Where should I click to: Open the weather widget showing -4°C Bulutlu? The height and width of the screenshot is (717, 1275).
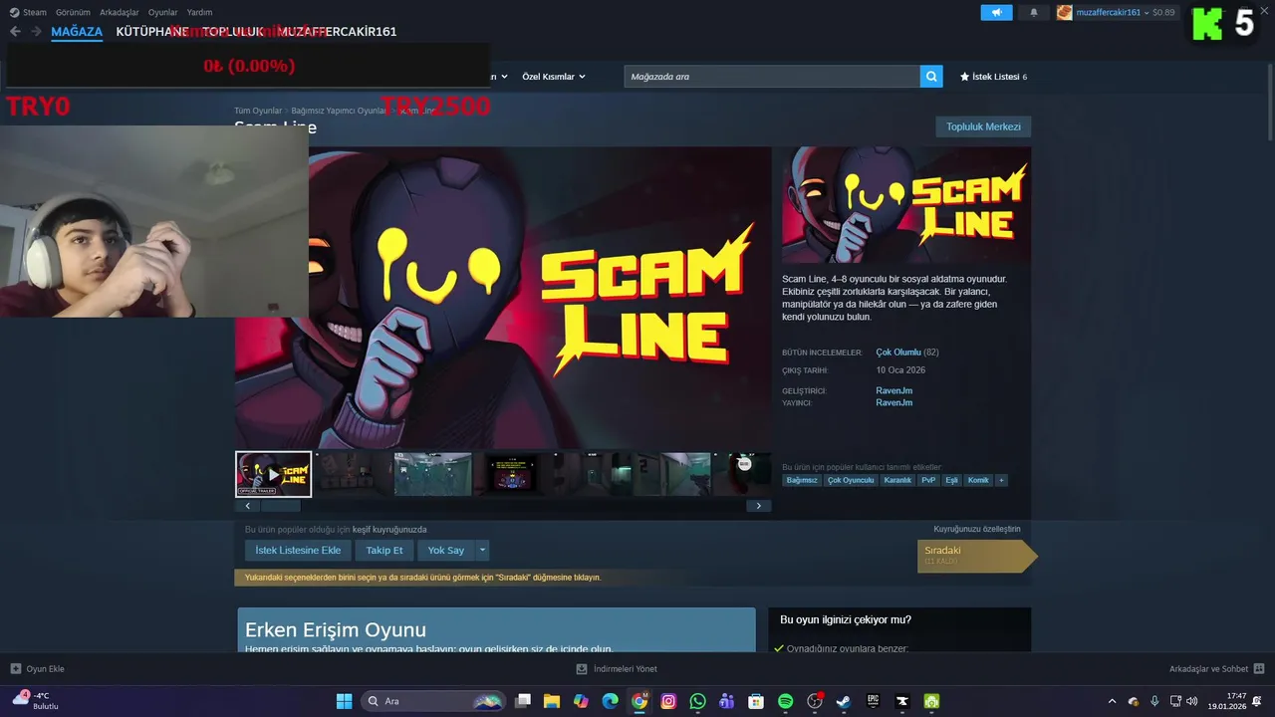(x=38, y=701)
